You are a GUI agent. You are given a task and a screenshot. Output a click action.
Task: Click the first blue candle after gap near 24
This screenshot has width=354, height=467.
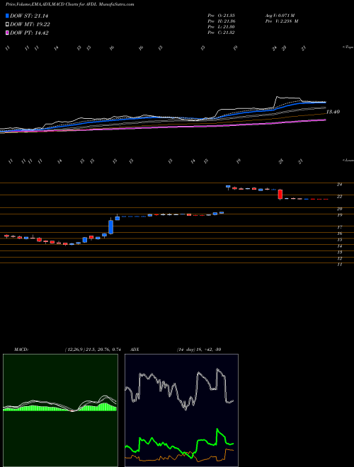(x=228, y=187)
